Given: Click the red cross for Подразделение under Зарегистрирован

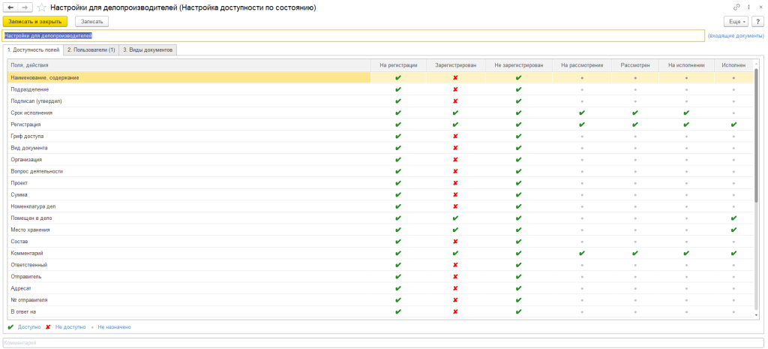Looking at the screenshot, I should [x=455, y=89].
